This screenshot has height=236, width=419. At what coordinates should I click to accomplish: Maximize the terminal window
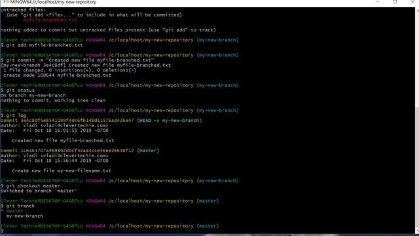(x=395, y=2)
